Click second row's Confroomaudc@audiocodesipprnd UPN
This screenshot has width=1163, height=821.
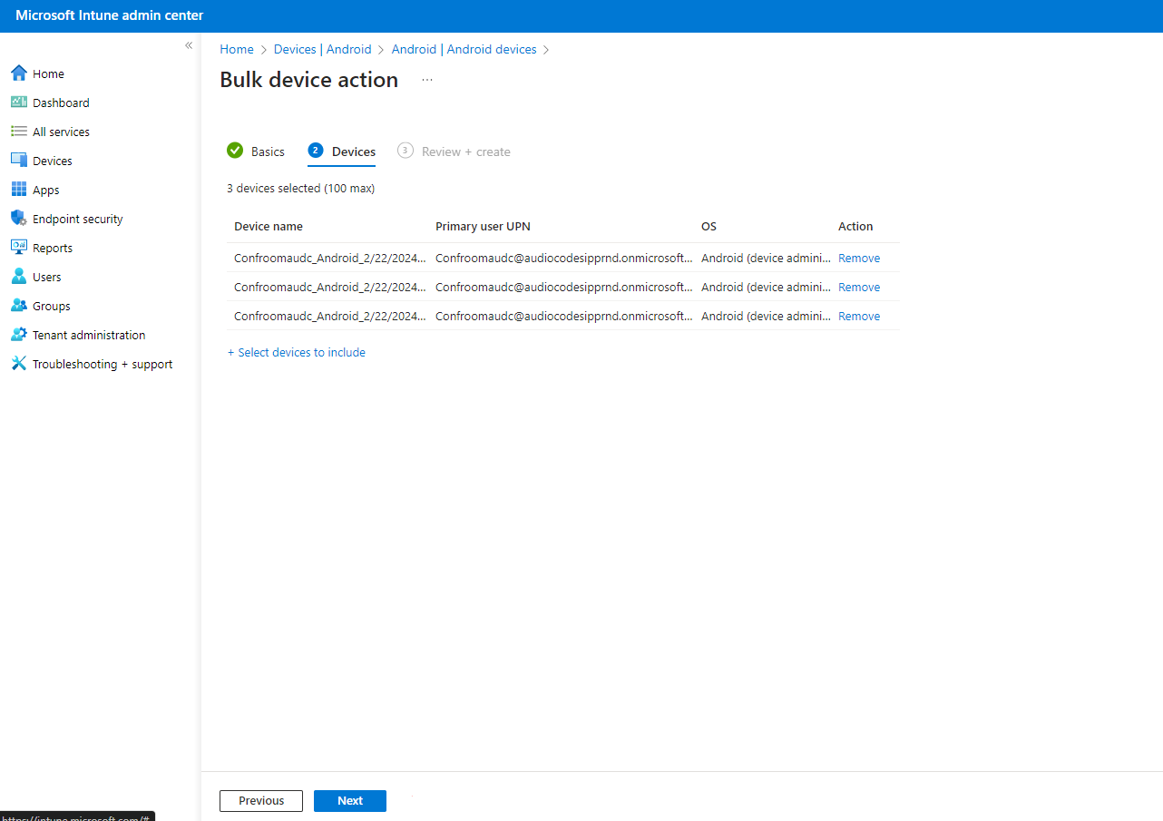[x=564, y=287]
